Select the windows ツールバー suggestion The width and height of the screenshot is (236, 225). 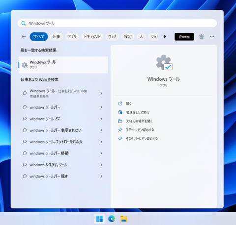pos(45,107)
